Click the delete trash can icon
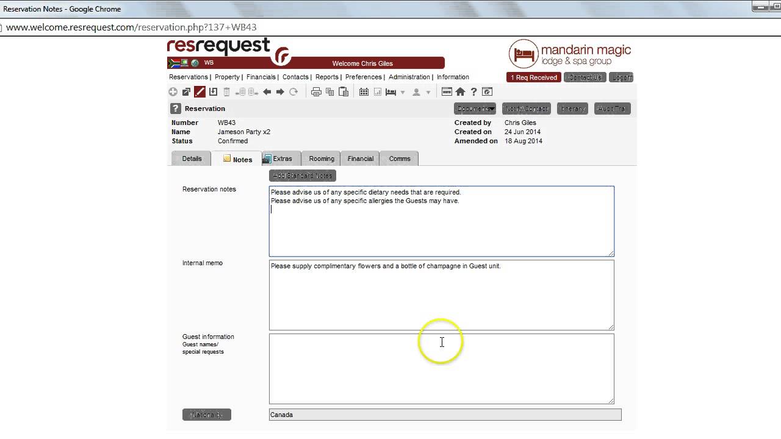Image resolution: width=781 pixels, height=439 pixels. (x=226, y=92)
